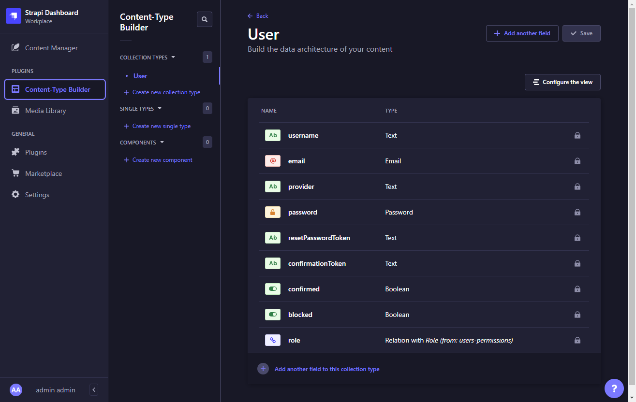Click the Media Library picture icon
636x402 pixels.
pyautogui.click(x=15, y=111)
